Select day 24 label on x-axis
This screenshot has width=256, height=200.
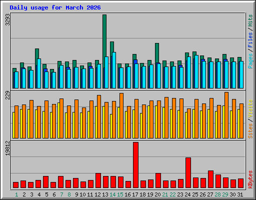pos(187,194)
